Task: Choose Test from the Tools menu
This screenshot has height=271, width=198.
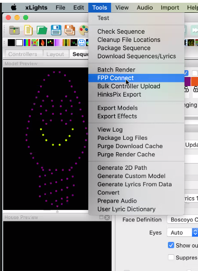Action: coord(136,18)
